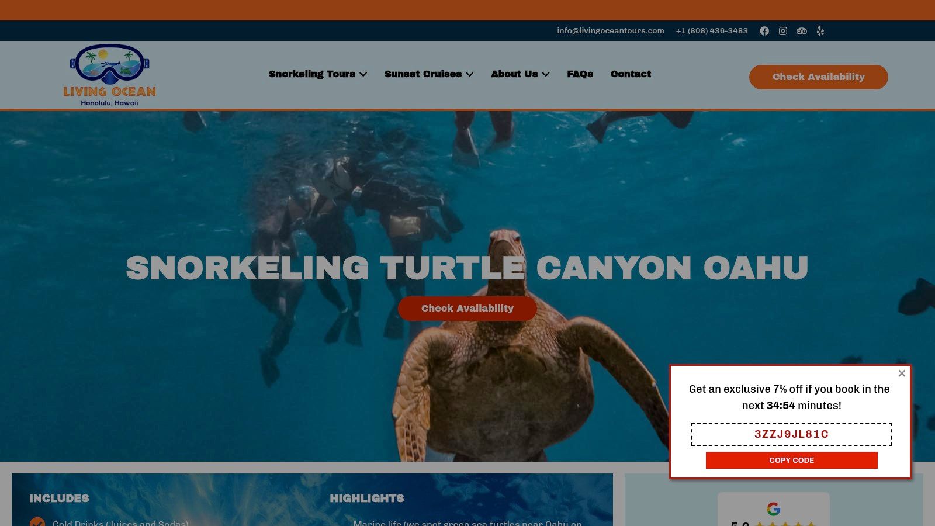935x526 pixels.
Task: Click the info@livingoceantours.com email link
Action: [x=610, y=31]
